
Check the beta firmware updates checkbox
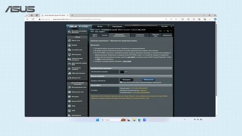[121, 82]
